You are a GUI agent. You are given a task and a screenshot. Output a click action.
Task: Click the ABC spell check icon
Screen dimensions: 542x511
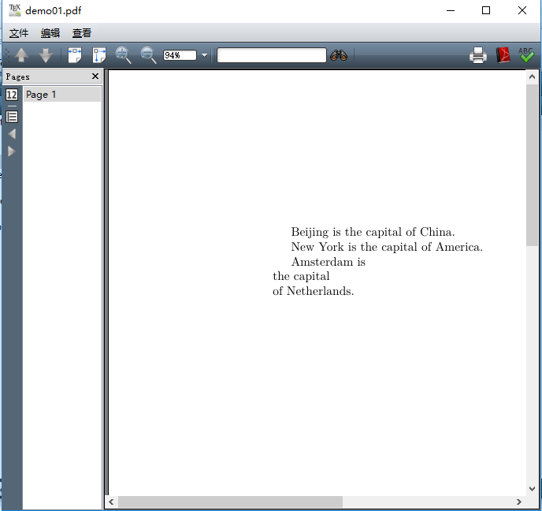pos(526,55)
